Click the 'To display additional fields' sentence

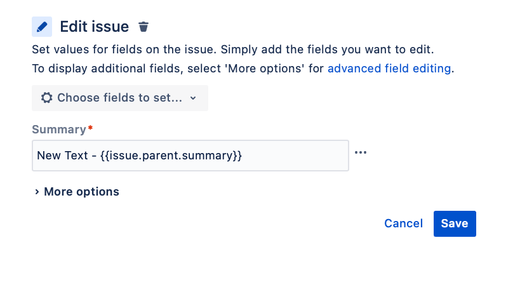pos(243,69)
